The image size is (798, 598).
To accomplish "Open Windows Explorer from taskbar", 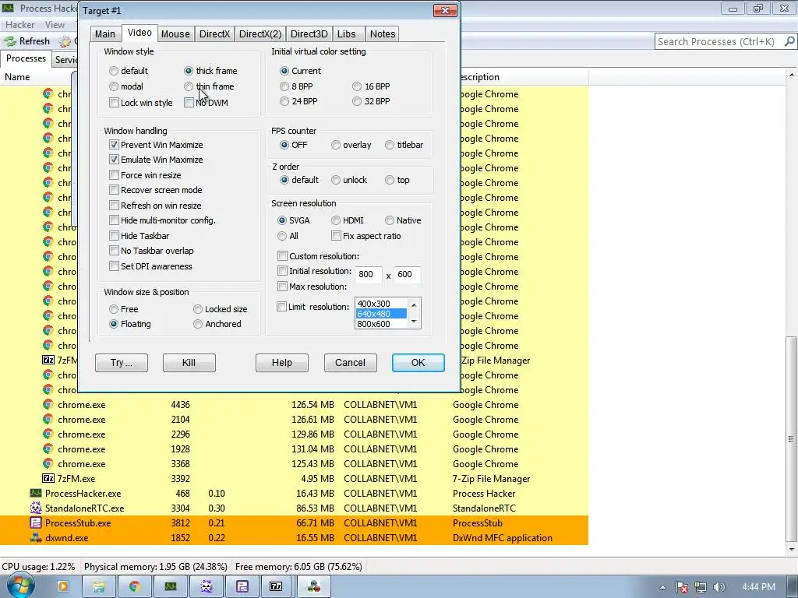I will [99, 586].
